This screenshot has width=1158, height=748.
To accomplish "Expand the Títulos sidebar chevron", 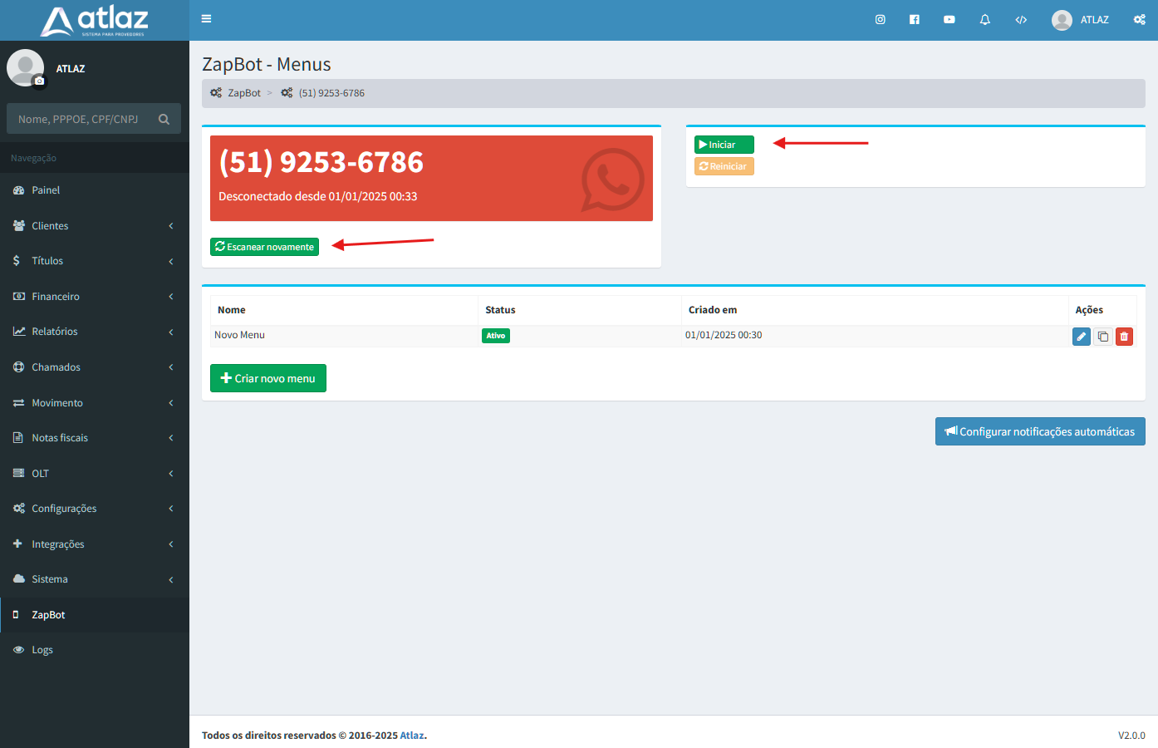I will (x=171, y=261).
